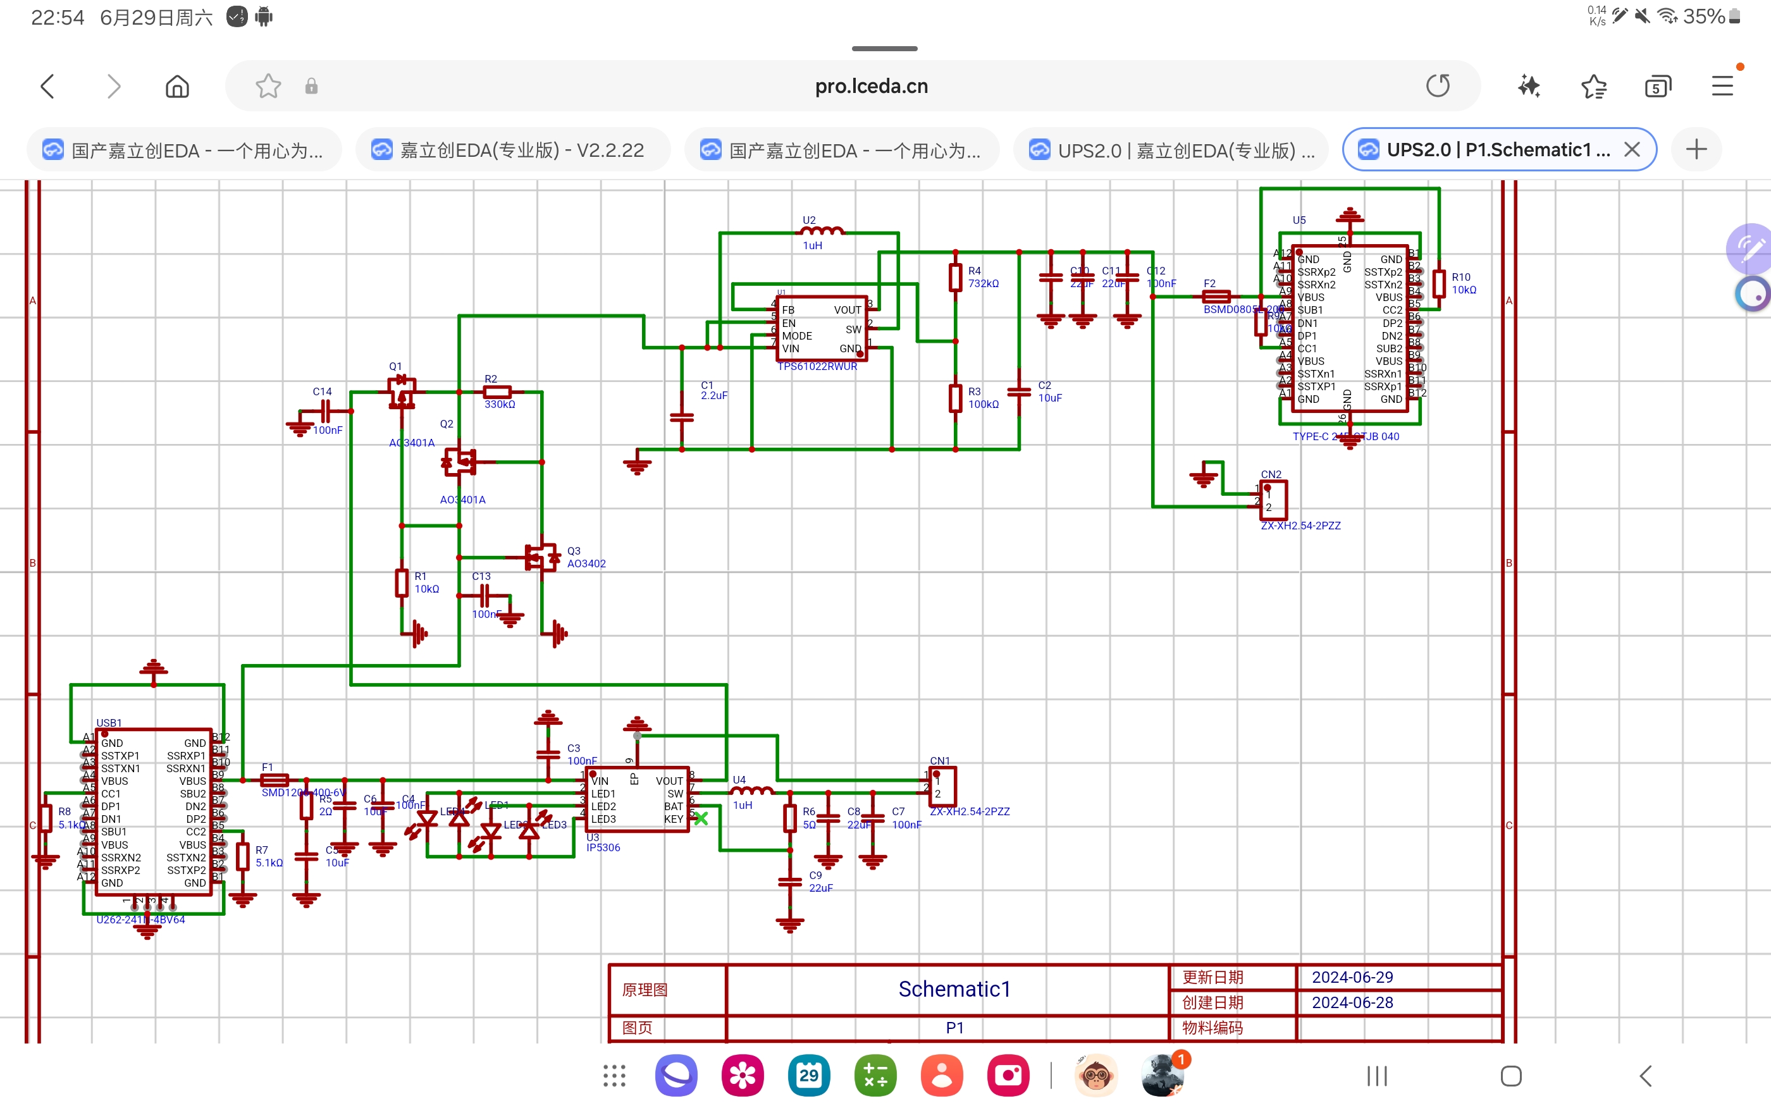Image resolution: width=1771 pixels, height=1108 pixels.
Task: Switch to the 嘉立创EDA(专业版) V2.2.22 tab
Action: (512, 151)
